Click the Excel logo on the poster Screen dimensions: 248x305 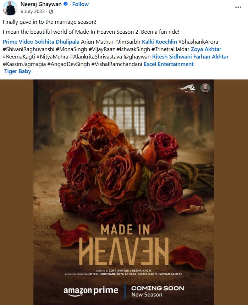[x=188, y=88]
